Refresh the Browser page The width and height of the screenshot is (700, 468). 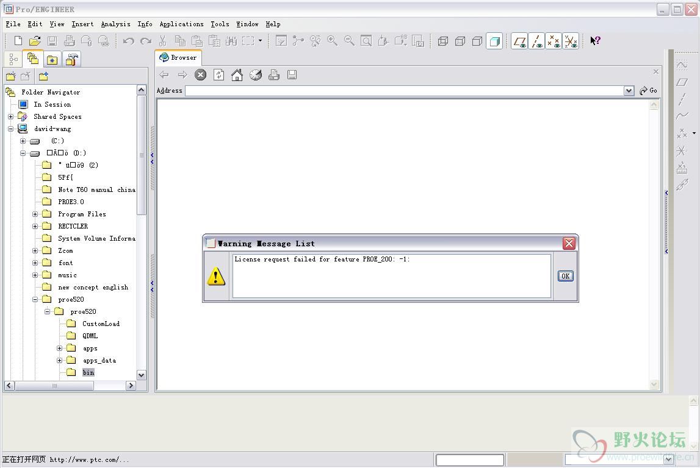pos(218,75)
